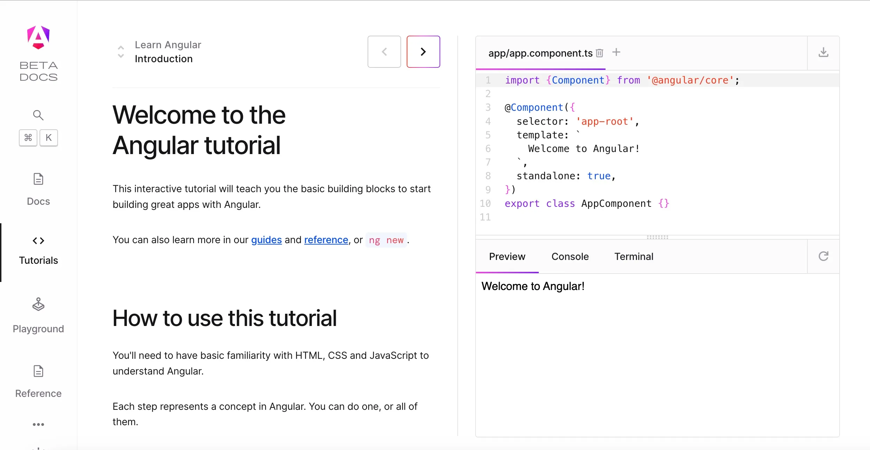The width and height of the screenshot is (870, 450).
Task: Download the project files
Action: pyautogui.click(x=824, y=52)
